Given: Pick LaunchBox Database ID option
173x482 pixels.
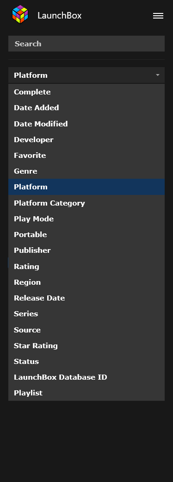Looking at the screenshot, I should pyautogui.click(x=86, y=377).
